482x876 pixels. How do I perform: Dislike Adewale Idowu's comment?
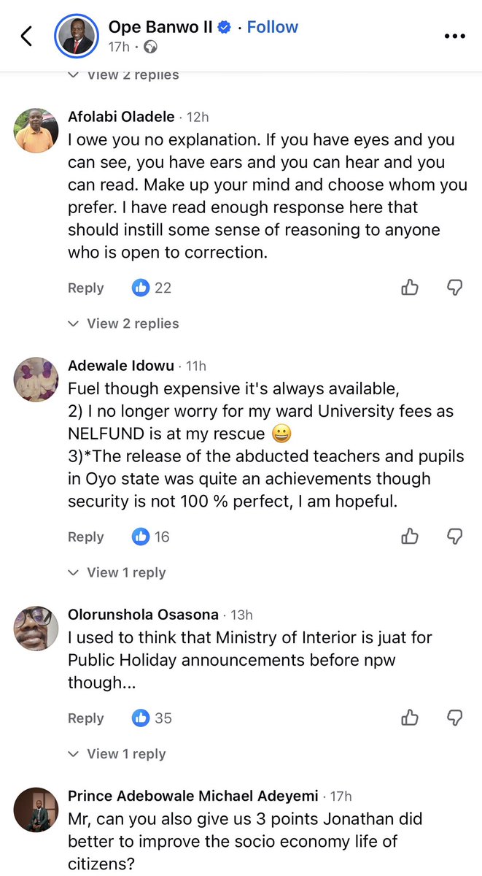(x=454, y=537)
